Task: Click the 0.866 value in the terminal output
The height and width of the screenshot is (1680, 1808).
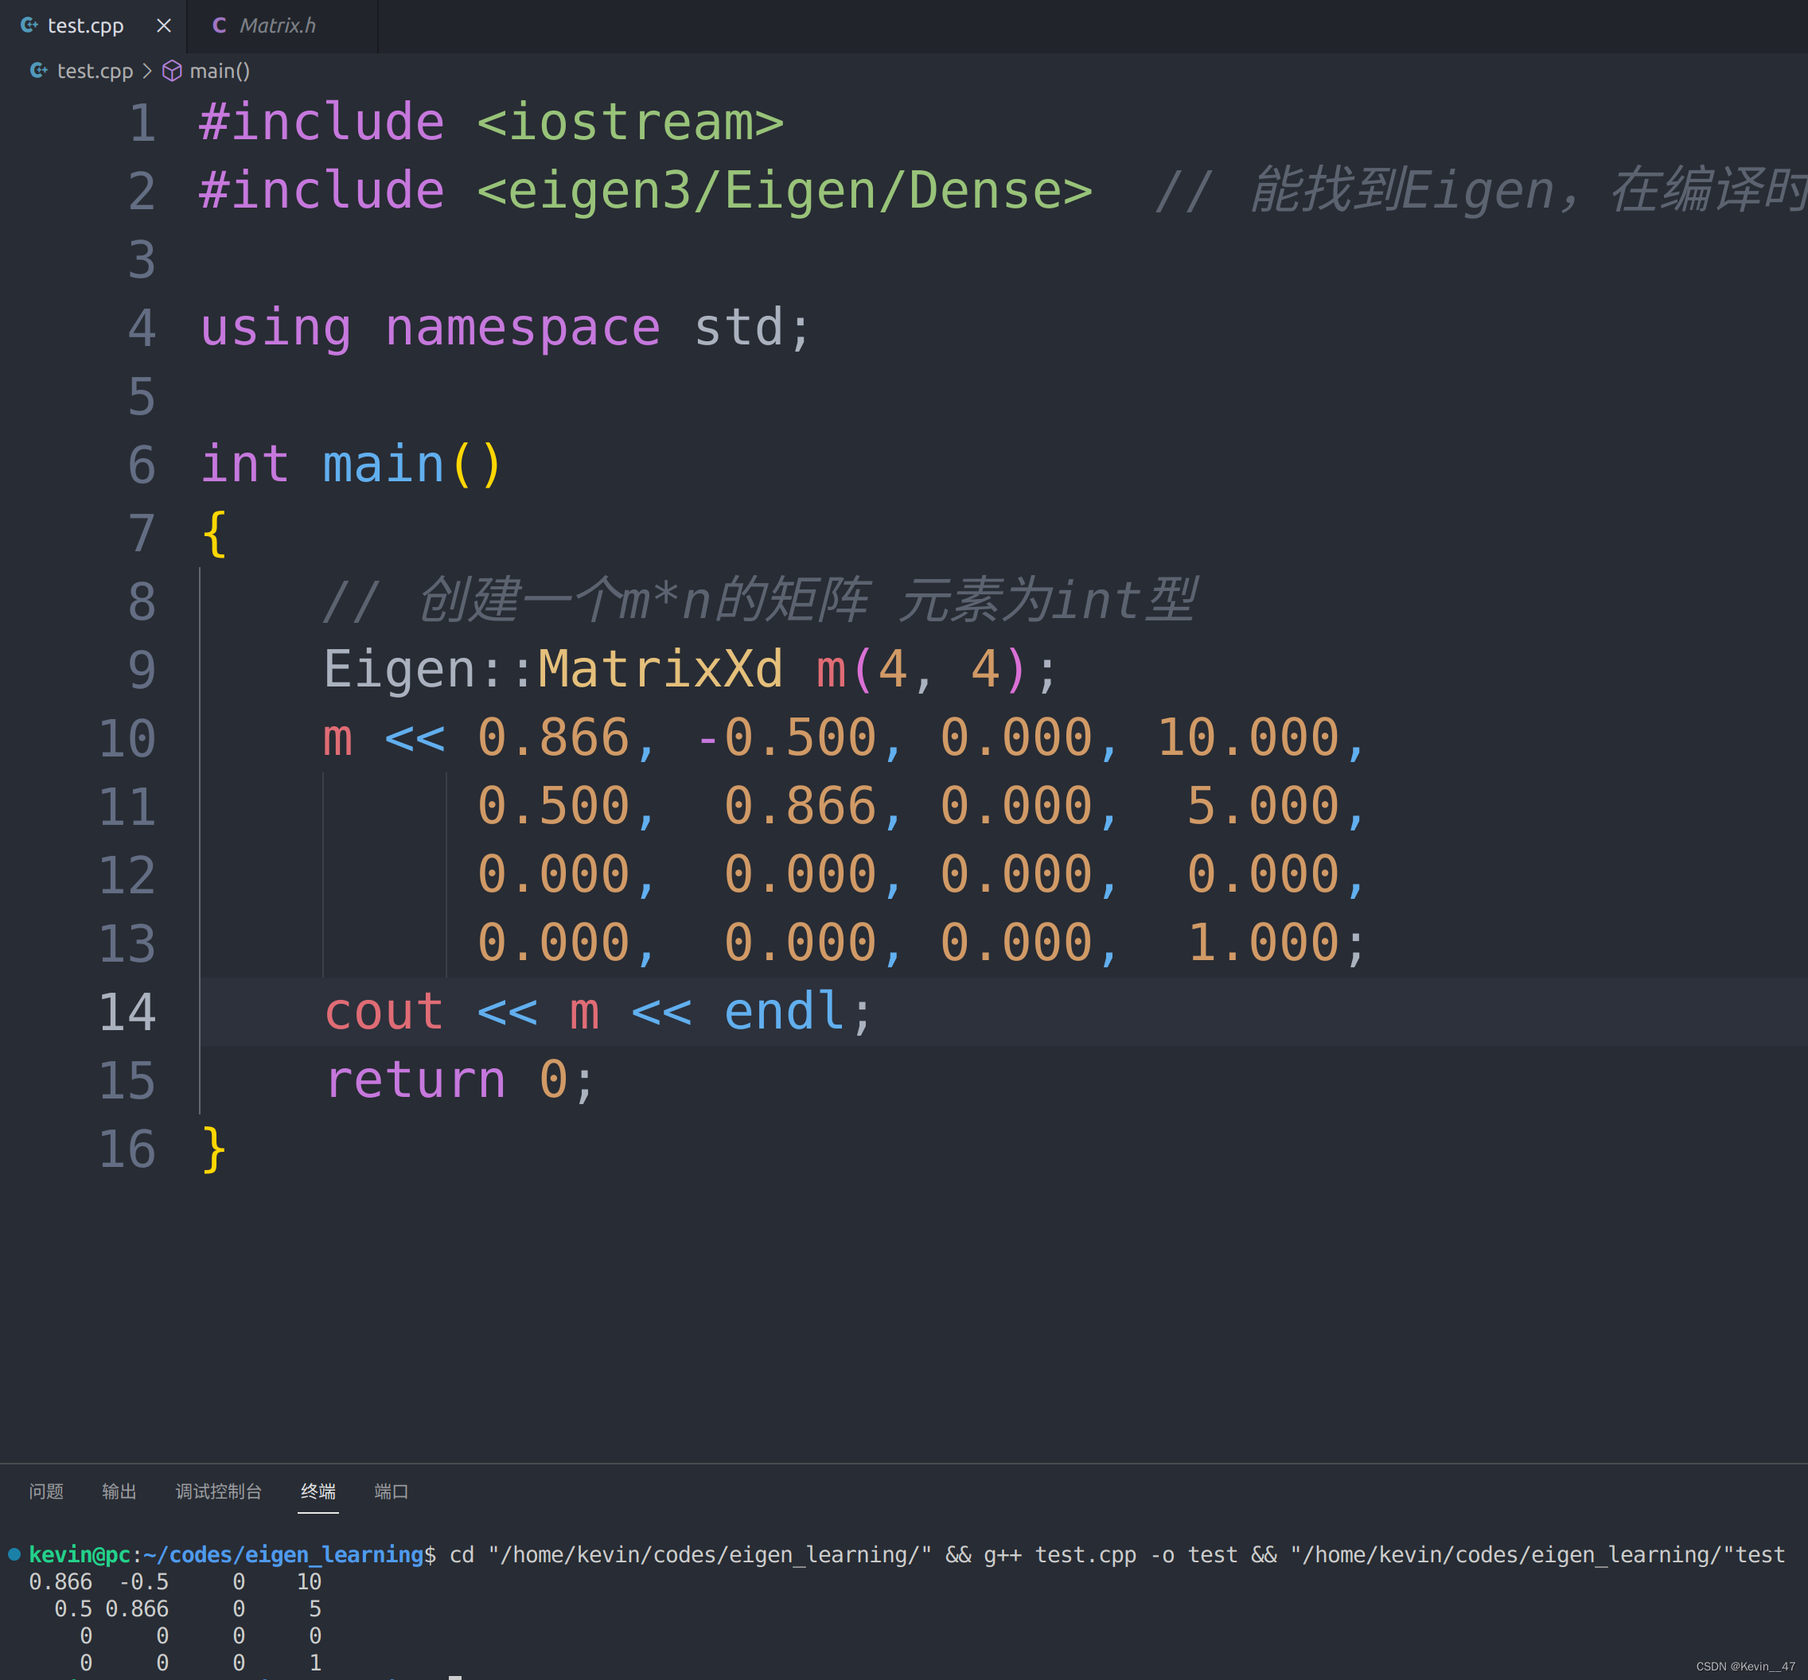Action: [58, 1582]
